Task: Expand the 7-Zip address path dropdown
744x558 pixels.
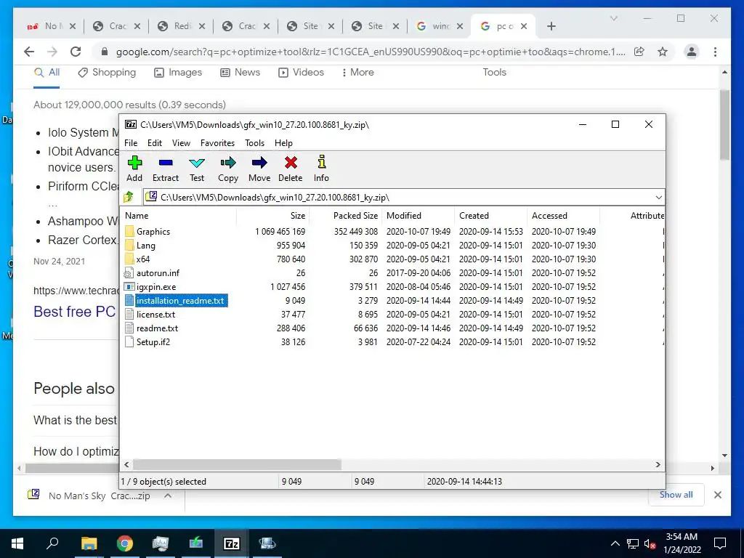Action: coord(658,198)
